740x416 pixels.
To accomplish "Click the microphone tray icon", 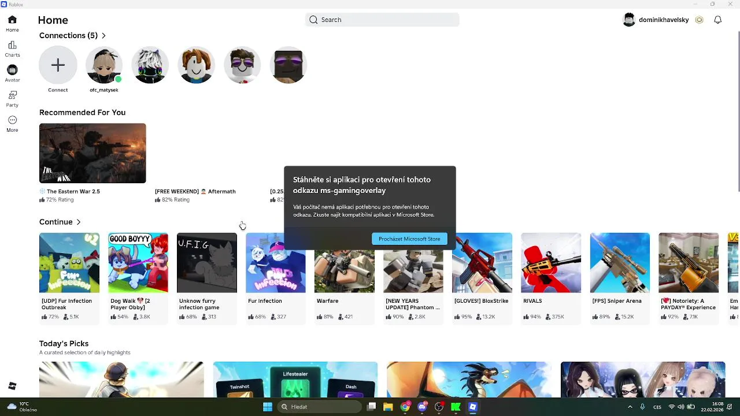I will tap(642, 407).
